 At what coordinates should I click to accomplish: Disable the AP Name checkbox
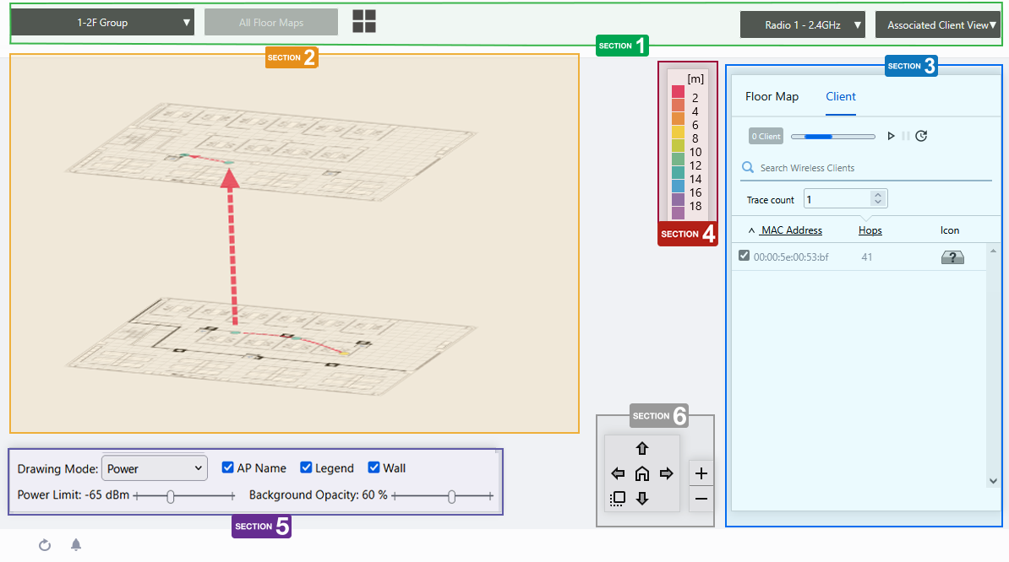[228, 467]
